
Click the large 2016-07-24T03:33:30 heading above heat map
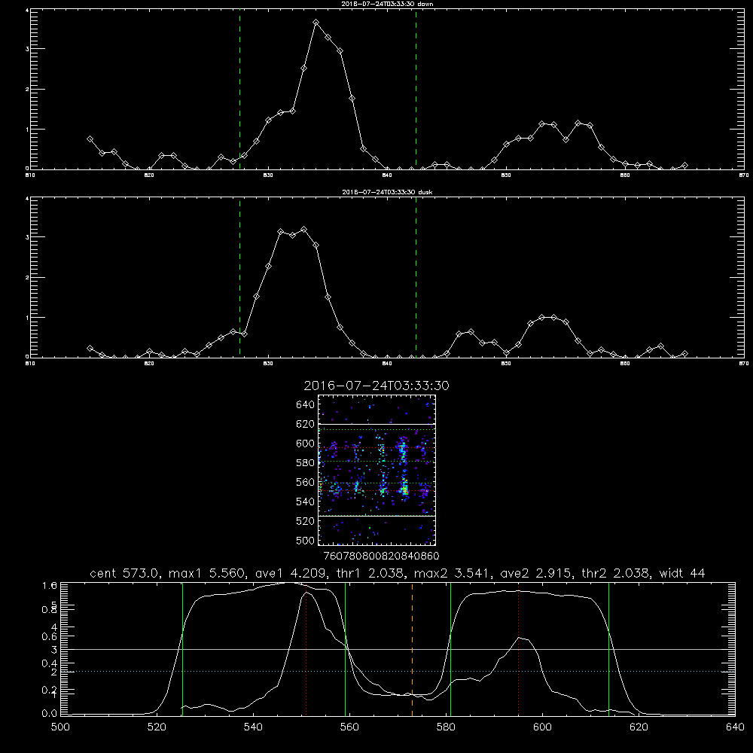[x=376, y=386]
